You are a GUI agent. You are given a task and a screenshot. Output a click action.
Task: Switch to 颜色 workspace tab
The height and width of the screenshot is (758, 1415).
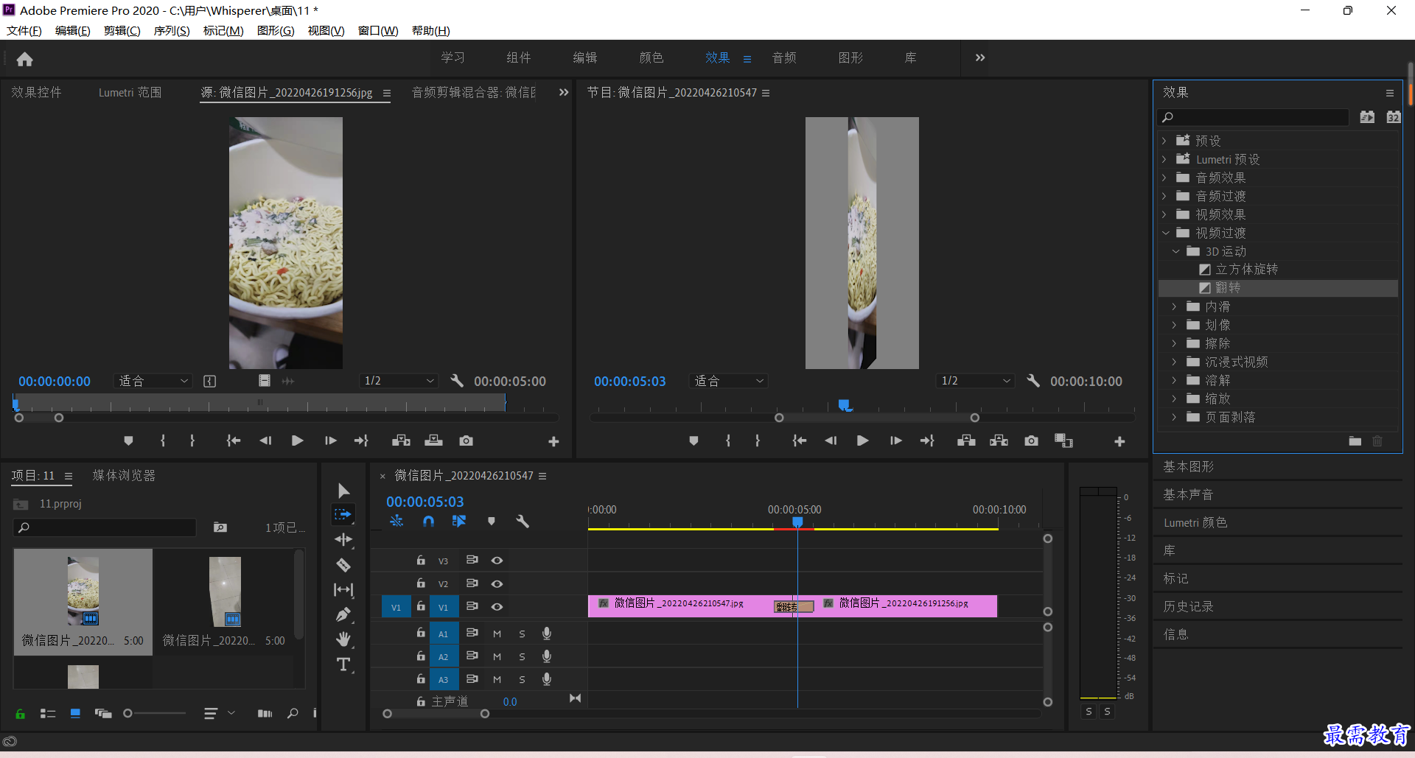(651, 57)
